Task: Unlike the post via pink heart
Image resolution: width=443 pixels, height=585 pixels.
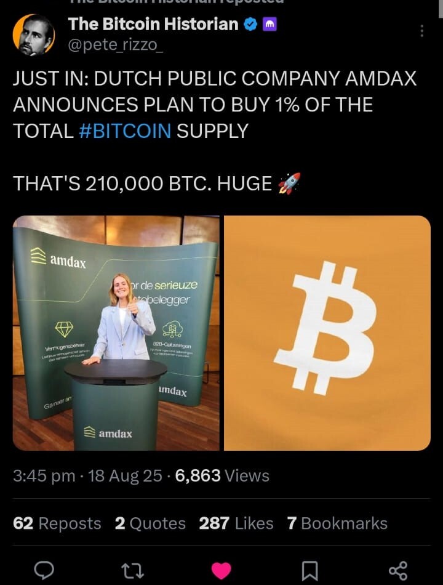Action: (221, 571)
